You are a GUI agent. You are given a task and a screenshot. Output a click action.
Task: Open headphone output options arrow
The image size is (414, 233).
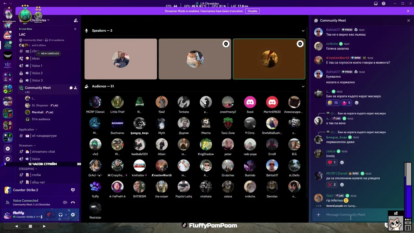point(66,215)
